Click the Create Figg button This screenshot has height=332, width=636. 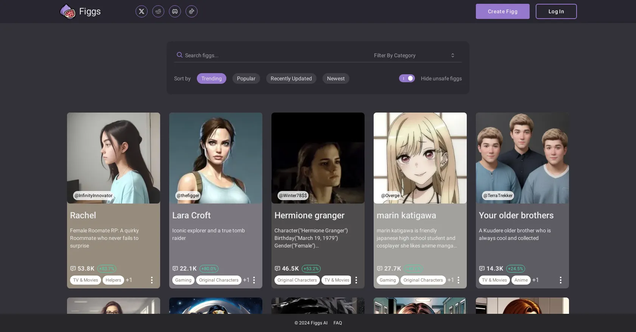tap(502, 11)
